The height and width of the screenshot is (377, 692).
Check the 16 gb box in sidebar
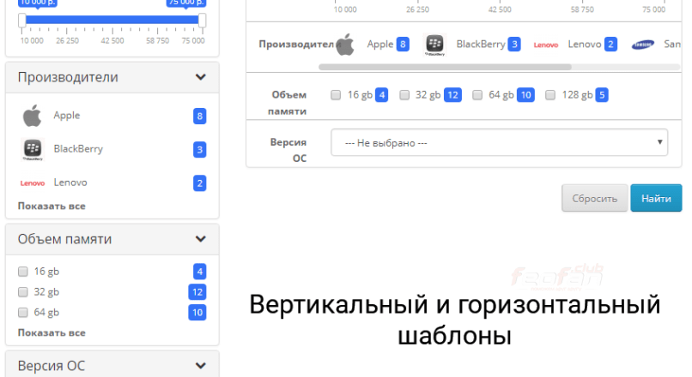[x=23, y=272]
